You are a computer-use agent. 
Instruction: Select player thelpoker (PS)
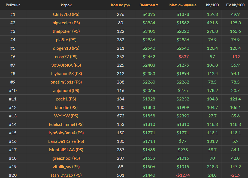[x=66, y=31]
